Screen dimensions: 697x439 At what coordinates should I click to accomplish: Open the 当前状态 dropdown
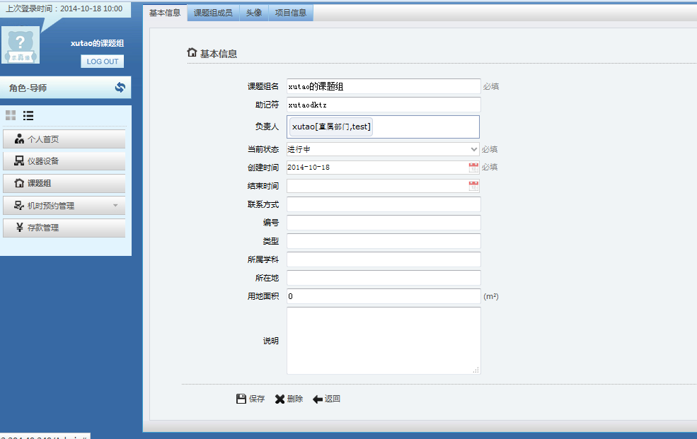[383, 149]
